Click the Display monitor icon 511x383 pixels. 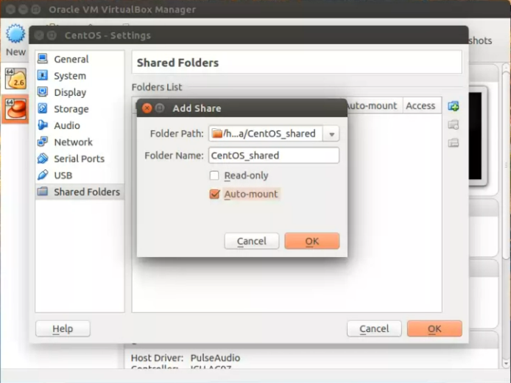(43, 92)
